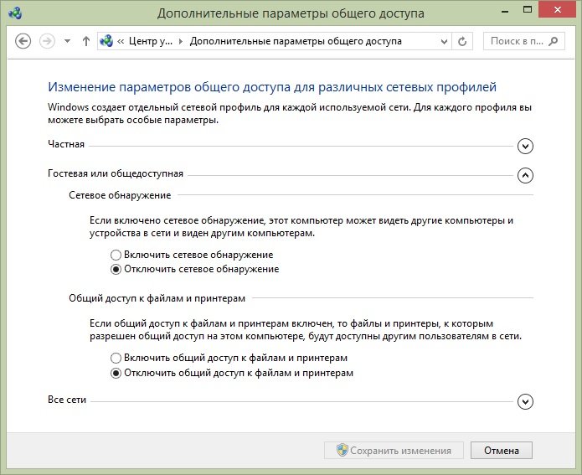Open the breadcrumb arrow after "Центр у..."
The width and height of the screenshot is (582, 475).
[181, 41]
